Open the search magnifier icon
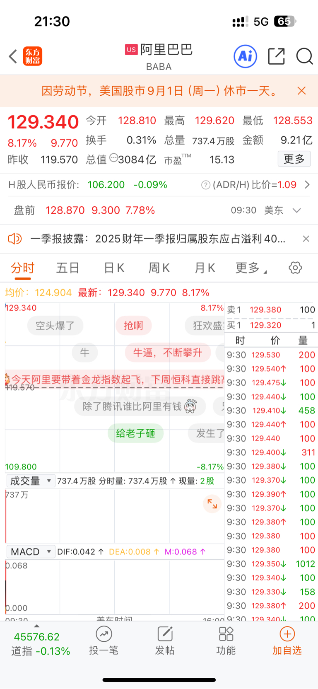The image size is (318, 689). [x=304, y=56]
